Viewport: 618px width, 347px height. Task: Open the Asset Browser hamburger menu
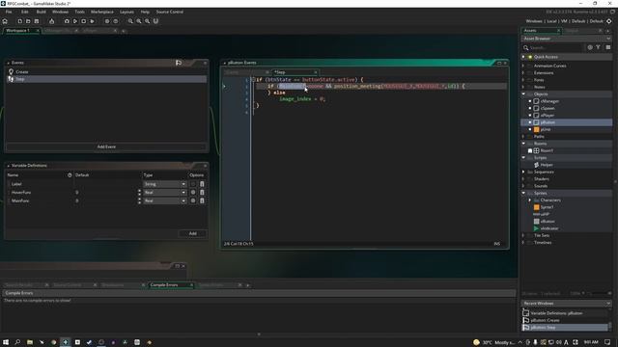pyautogui.click(x=608, y=47)
